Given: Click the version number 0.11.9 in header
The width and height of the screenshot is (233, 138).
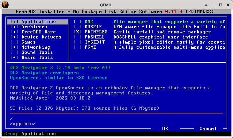Looking at the screenshot, I should [x=174, y=11].
